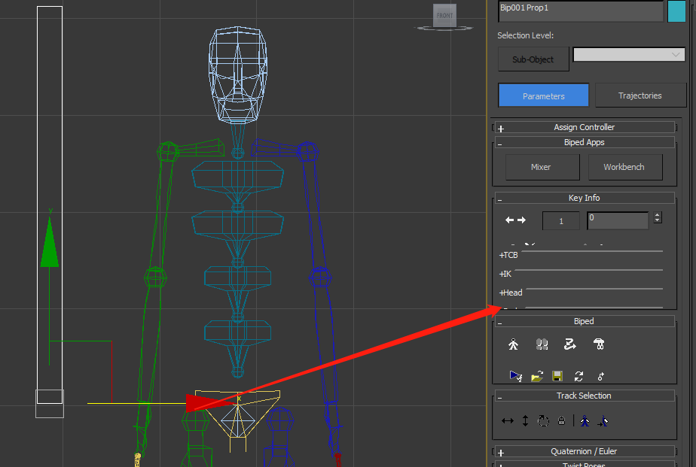
Task: Click the object color swatch beside name
Action: pos(676,11)
